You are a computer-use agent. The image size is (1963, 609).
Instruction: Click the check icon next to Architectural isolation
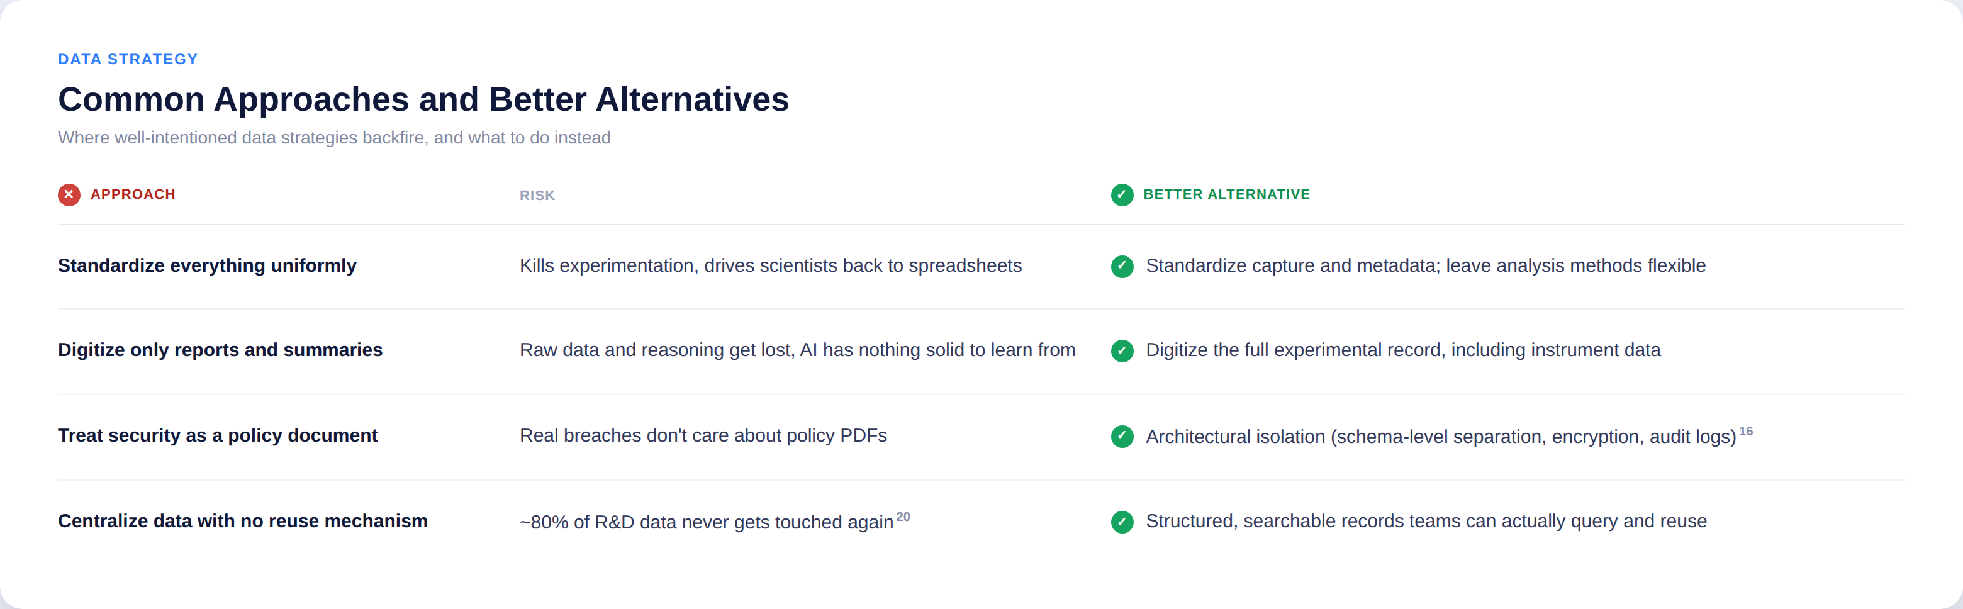[1122, 436]
